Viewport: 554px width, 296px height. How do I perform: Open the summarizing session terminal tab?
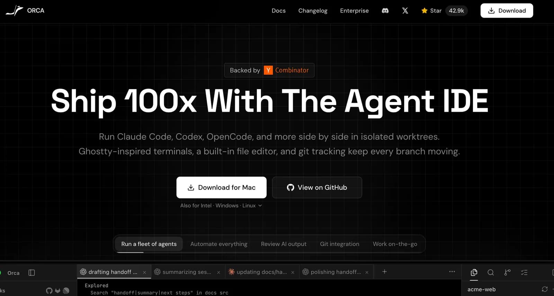click(188, 272)
